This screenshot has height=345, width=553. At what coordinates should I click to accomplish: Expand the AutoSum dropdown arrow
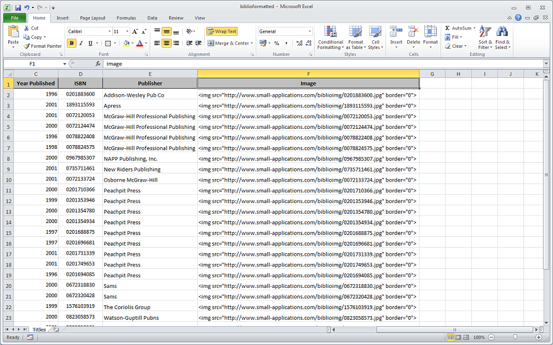[x=474, y=28]
